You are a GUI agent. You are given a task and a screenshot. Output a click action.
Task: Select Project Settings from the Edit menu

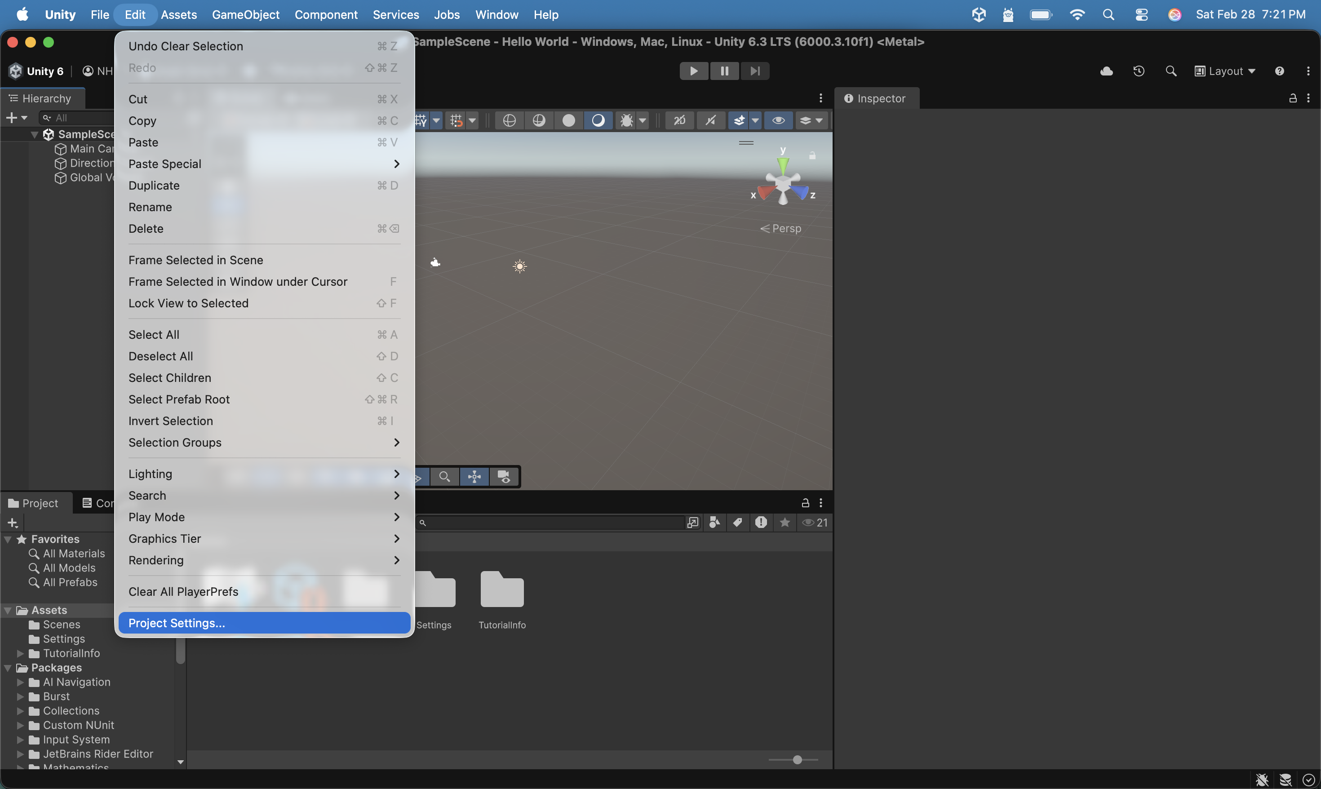[264, 623]
